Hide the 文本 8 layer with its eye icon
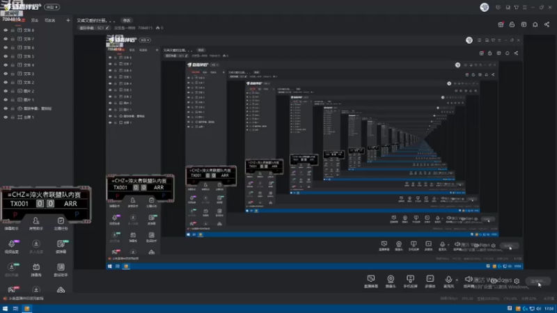The height and width of the screenshot is (313, 557). point(6,30)
